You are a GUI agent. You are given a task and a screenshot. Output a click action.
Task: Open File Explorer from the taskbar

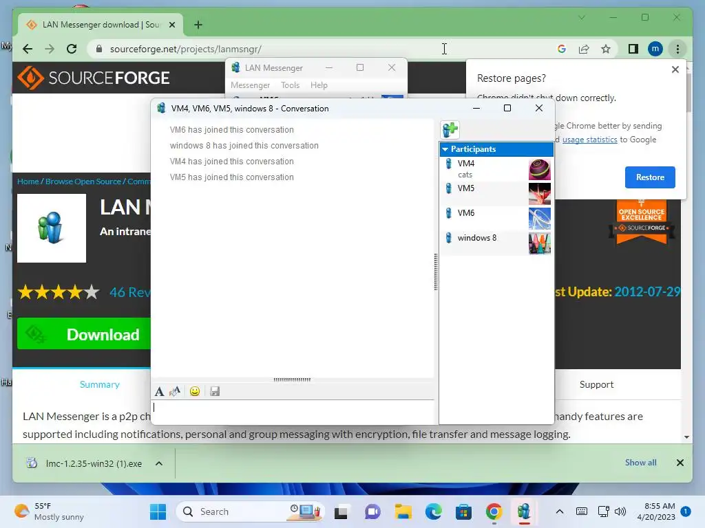403,511
